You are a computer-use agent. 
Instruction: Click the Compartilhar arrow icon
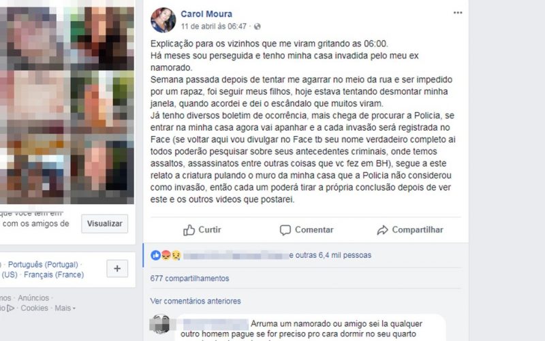pyautogui.click(x=382, y=230)
